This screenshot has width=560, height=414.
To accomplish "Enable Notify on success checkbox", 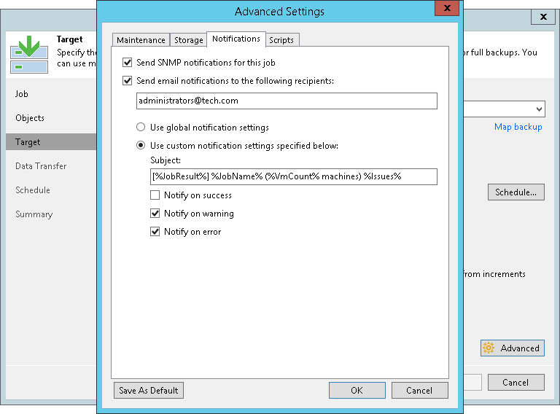I will [155, 195].
